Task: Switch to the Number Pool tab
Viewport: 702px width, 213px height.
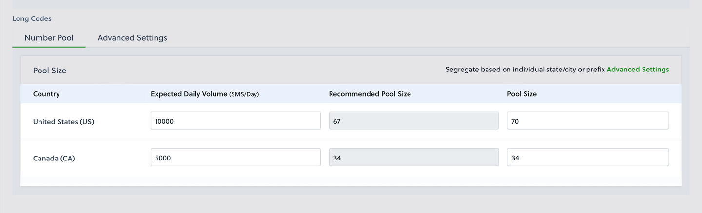Action: click(x=49, y=38)
